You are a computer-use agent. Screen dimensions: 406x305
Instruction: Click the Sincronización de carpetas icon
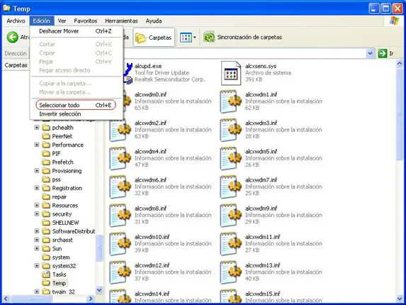coord(209,38)
